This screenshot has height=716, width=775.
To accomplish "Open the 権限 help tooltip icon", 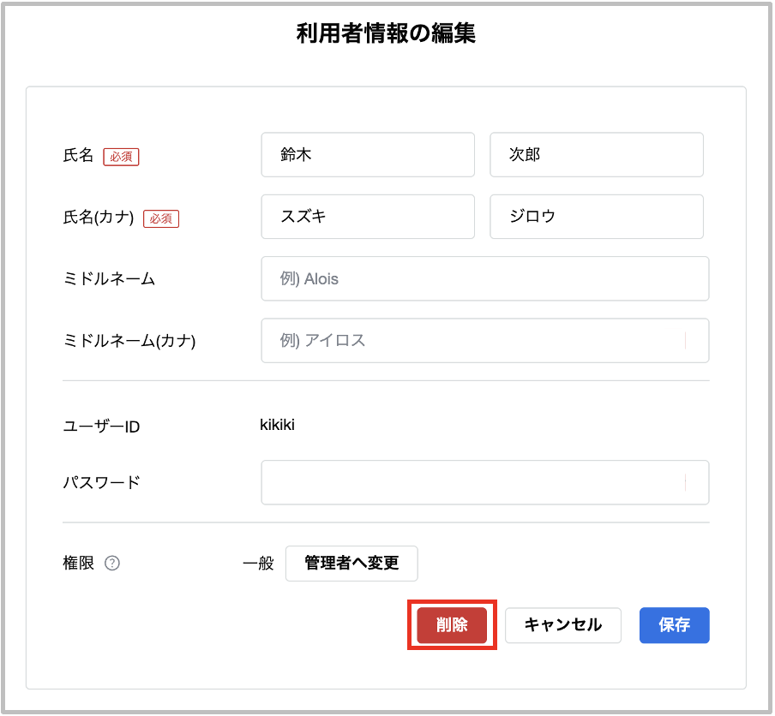I will pyautogui.click(x=114, y=564).
